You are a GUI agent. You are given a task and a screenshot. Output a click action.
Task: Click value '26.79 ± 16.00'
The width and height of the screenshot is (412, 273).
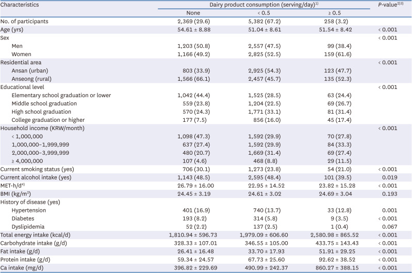tap(195, 186)
